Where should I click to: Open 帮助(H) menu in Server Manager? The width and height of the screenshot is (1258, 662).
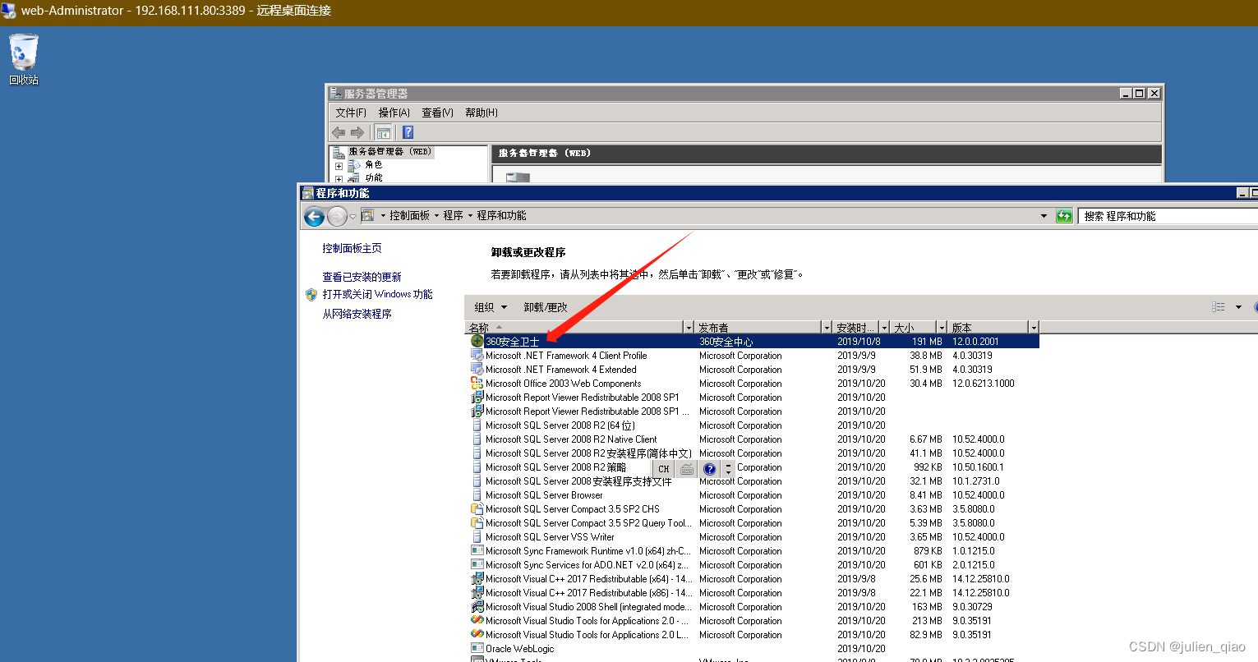coord(482,113)
